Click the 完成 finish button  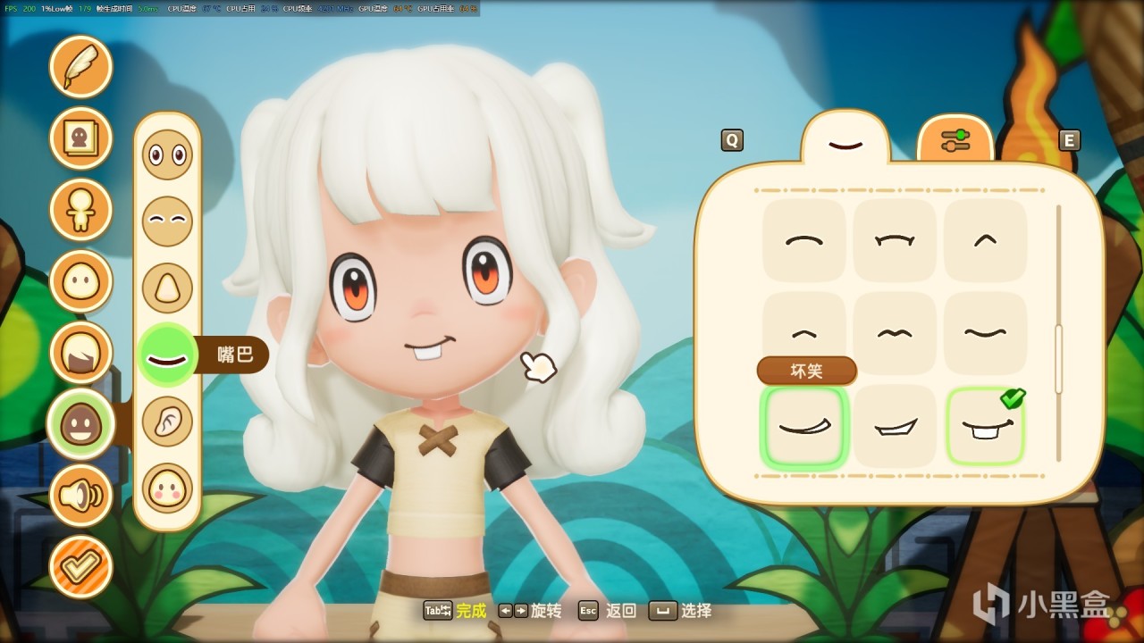pyautogui.click(x=471, y=611)
